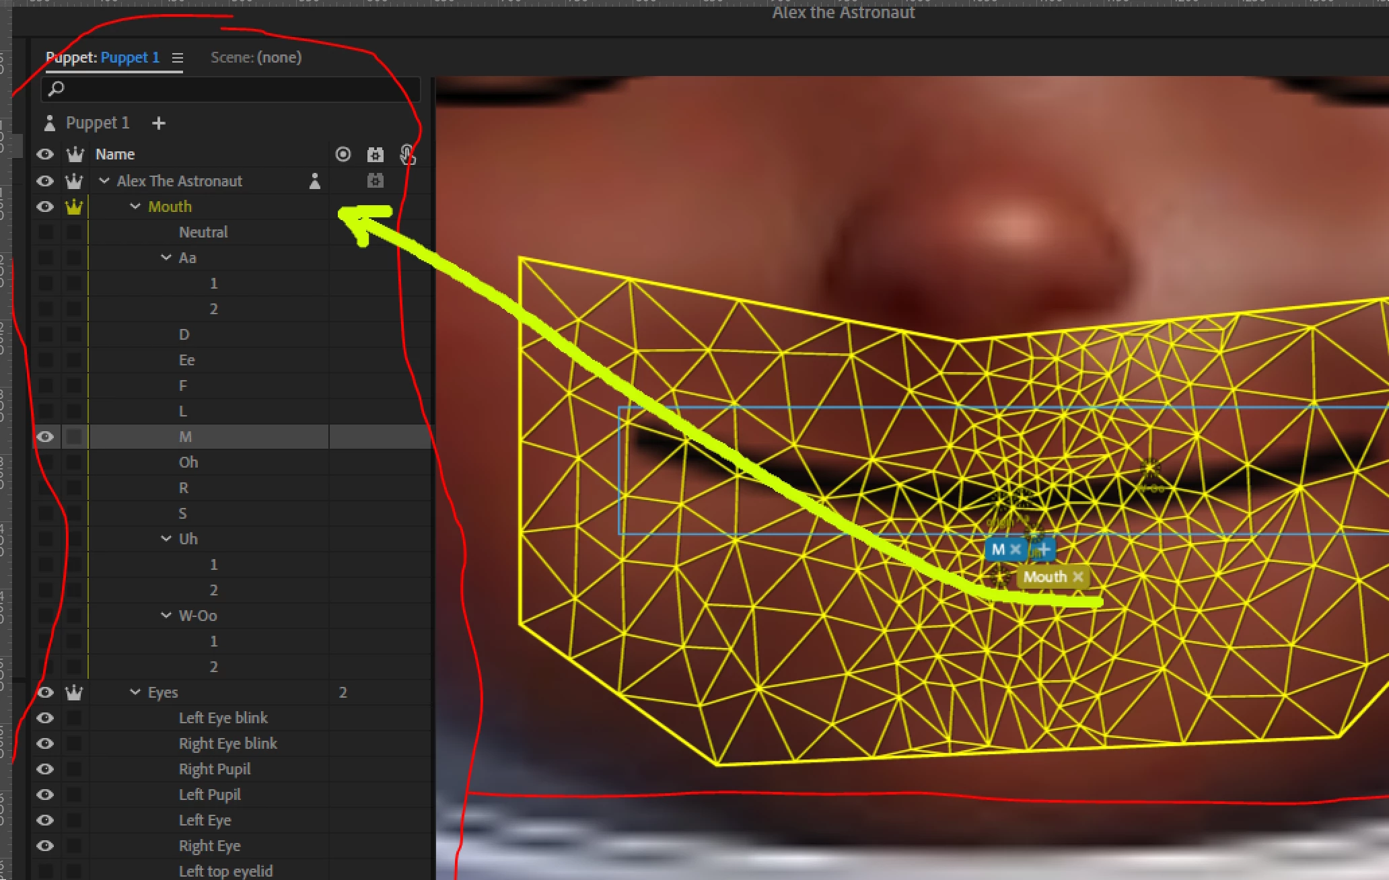1389x880 pixels.
Task: Click the puppet icon beside Alex The Astronaut
Action: click(x=314, y=181)
